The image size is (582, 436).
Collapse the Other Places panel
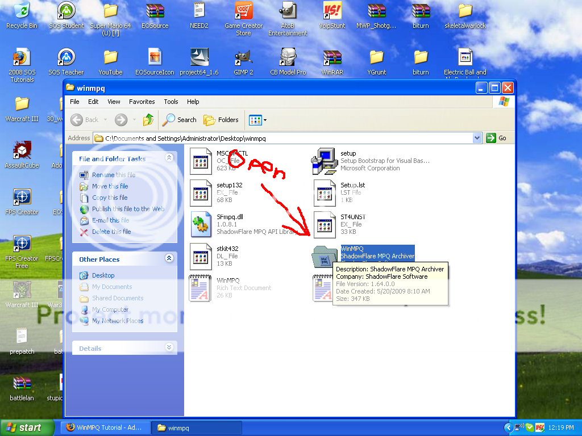[169, 259]
